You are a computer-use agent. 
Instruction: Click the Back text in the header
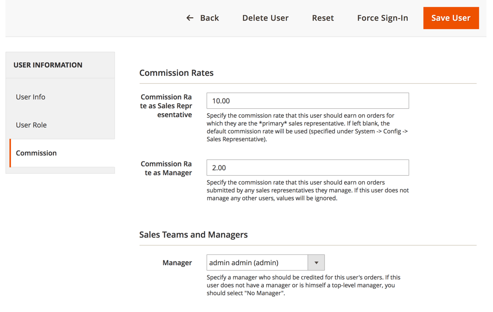[209, 18]
